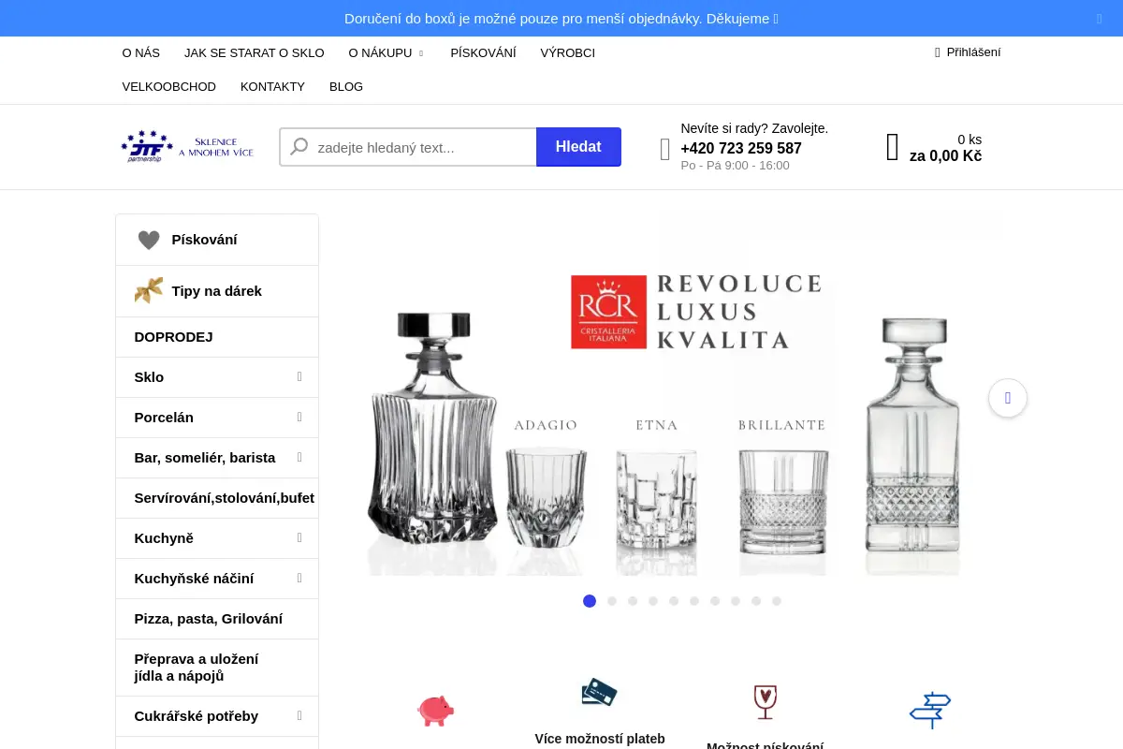The width and height of the screenshot is (1123, 749).
Task: Click the shopping cart icon
Action: pos(893,147)
